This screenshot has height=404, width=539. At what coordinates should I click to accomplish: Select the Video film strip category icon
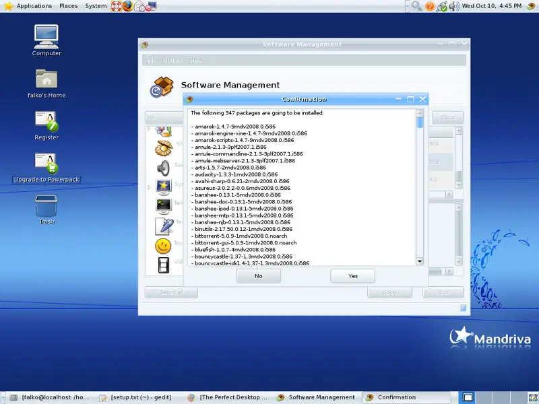tap(164, 265)
